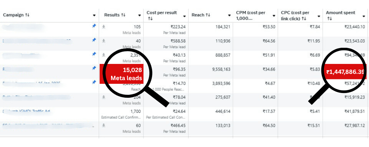This screenshot has height=147, width=369.
Task: Select the ₹23,543.03 amount spent cell
Action: tap(355, 41)
